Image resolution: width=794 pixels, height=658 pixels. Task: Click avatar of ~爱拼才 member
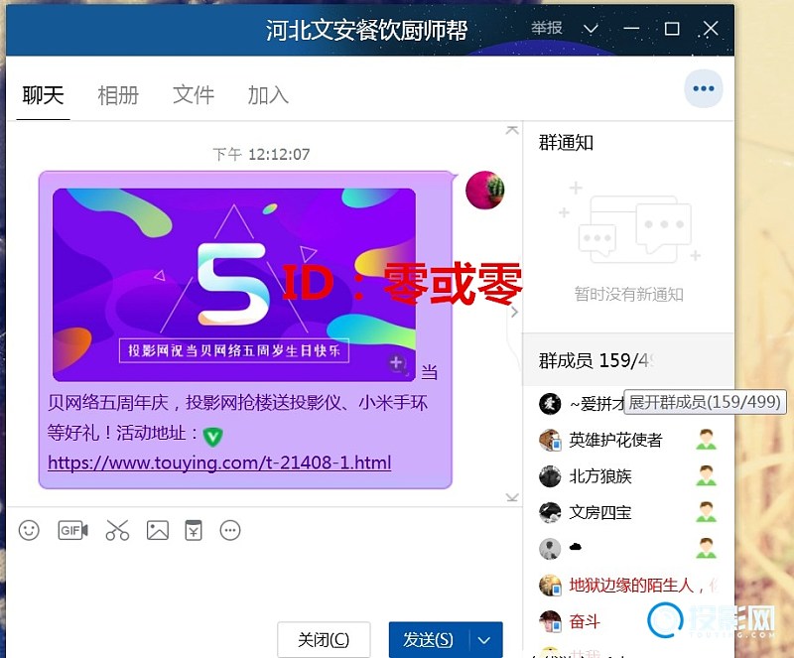pyautogui.click(x=550, y=404)
